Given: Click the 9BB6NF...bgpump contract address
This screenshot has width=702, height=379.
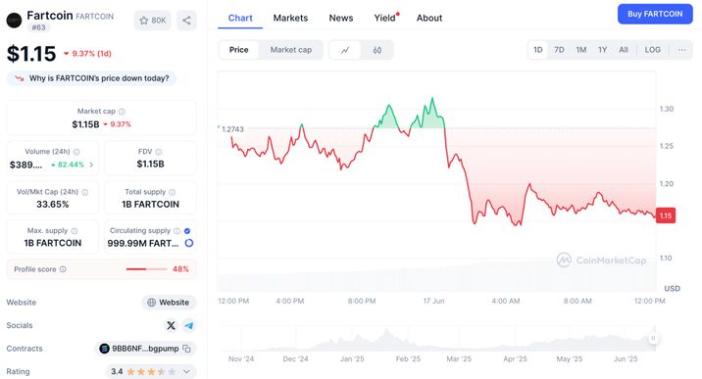Looking at the screenshot, I should [x=145, y=349].
